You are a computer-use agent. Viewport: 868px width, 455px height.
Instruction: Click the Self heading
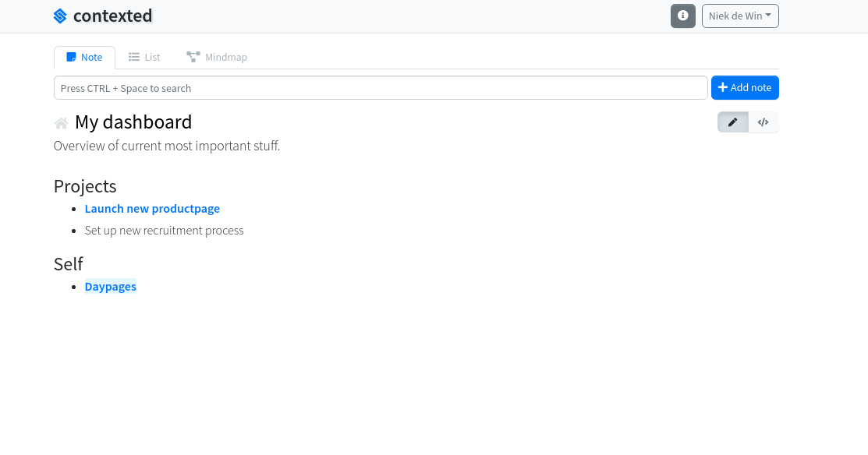pos(69,264)
